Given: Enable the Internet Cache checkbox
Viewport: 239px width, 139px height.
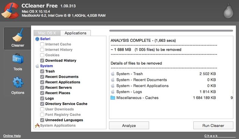Looking at the screenshot, I should pos(42,44).
